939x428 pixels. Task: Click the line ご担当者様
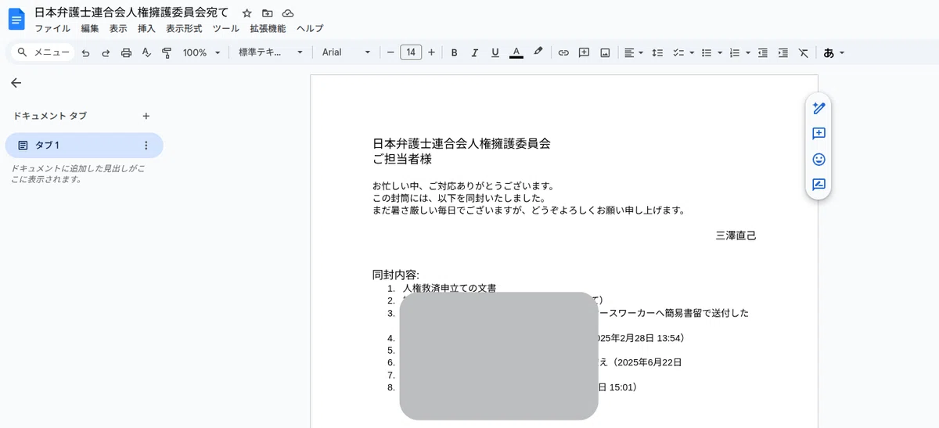point(402,159)
